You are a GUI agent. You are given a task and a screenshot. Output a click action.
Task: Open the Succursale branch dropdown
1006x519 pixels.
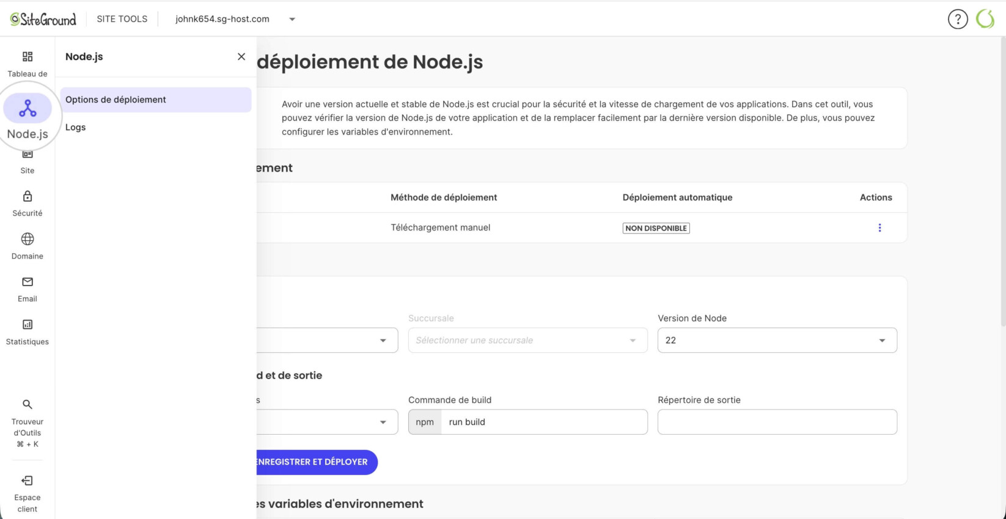coord(527,340)
